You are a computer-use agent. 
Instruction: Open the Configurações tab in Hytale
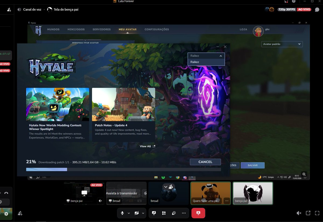(157, 29)
